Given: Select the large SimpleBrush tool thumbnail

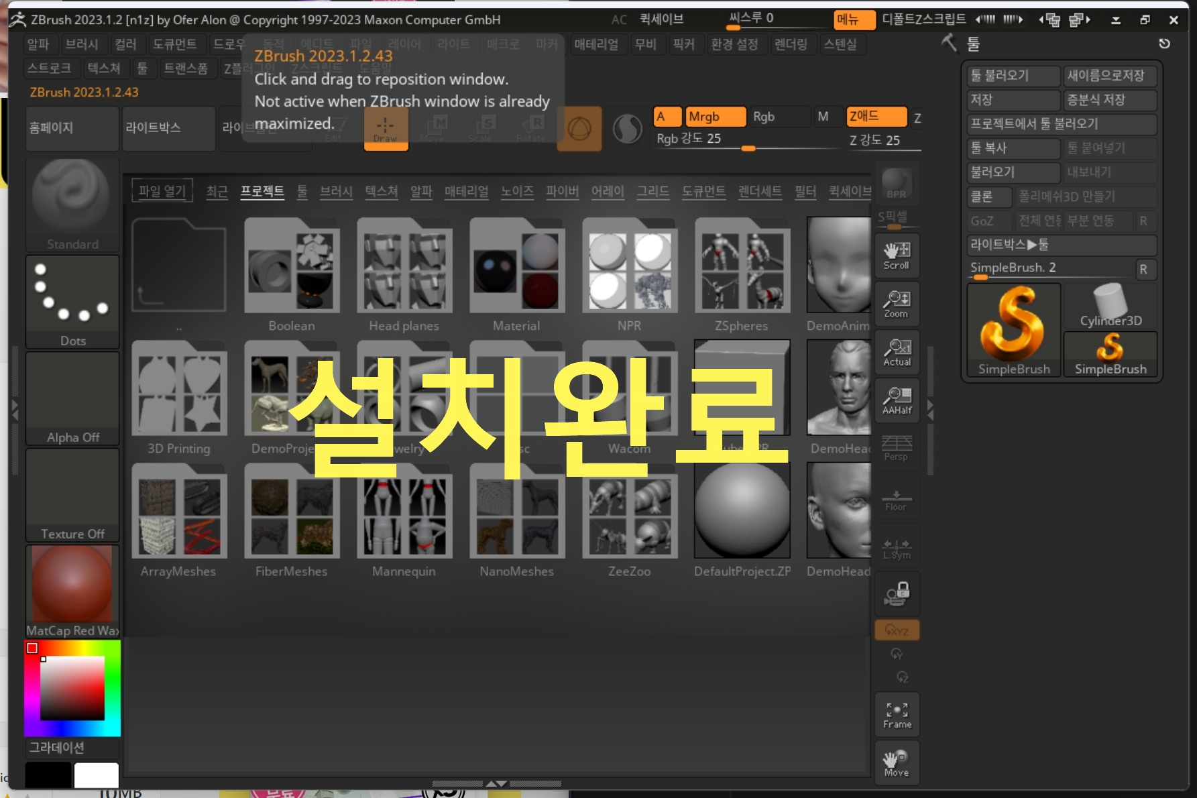Looking at the screenshot, I should [1014, 330].
